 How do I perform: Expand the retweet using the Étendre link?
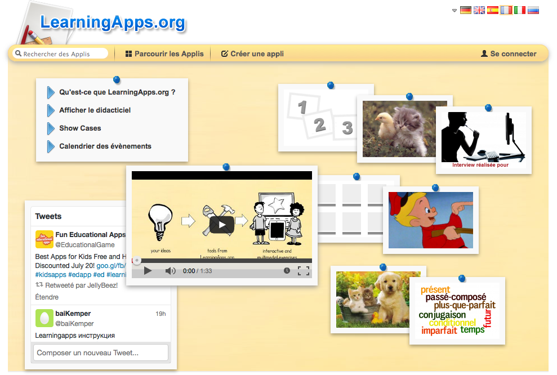tap(46, 297)
